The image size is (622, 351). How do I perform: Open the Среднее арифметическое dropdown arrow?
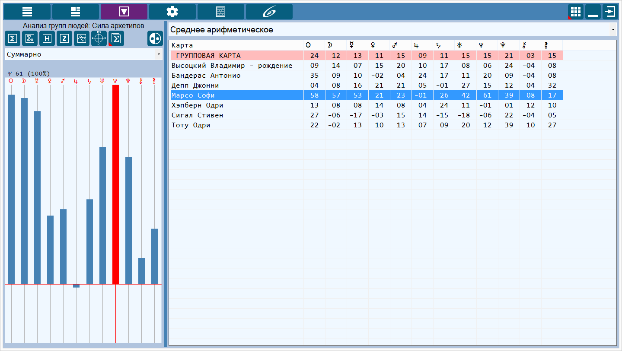[x=613, y=30]
